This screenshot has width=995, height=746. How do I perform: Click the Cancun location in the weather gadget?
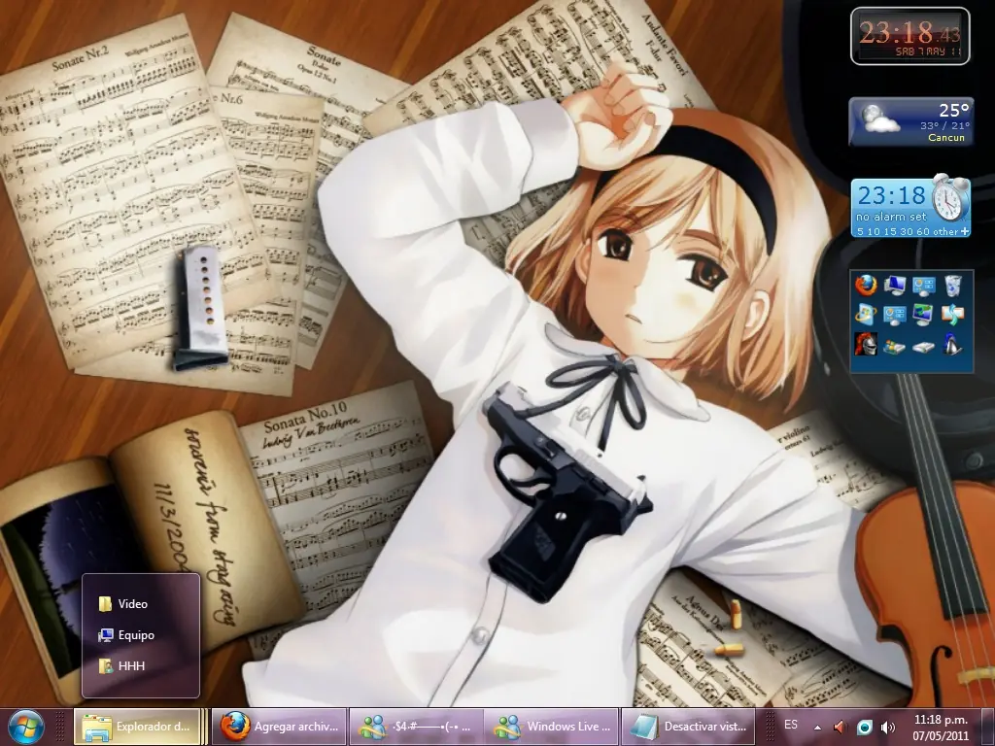point(946,137)
